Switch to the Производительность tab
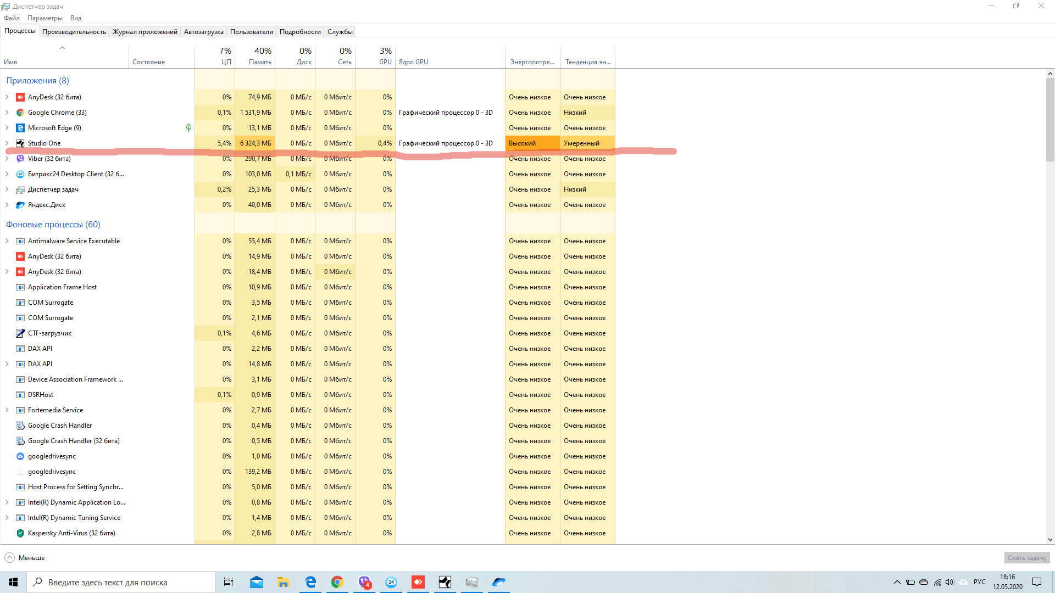Viewport: 1055px width, 593px height. tap(74, 32)
